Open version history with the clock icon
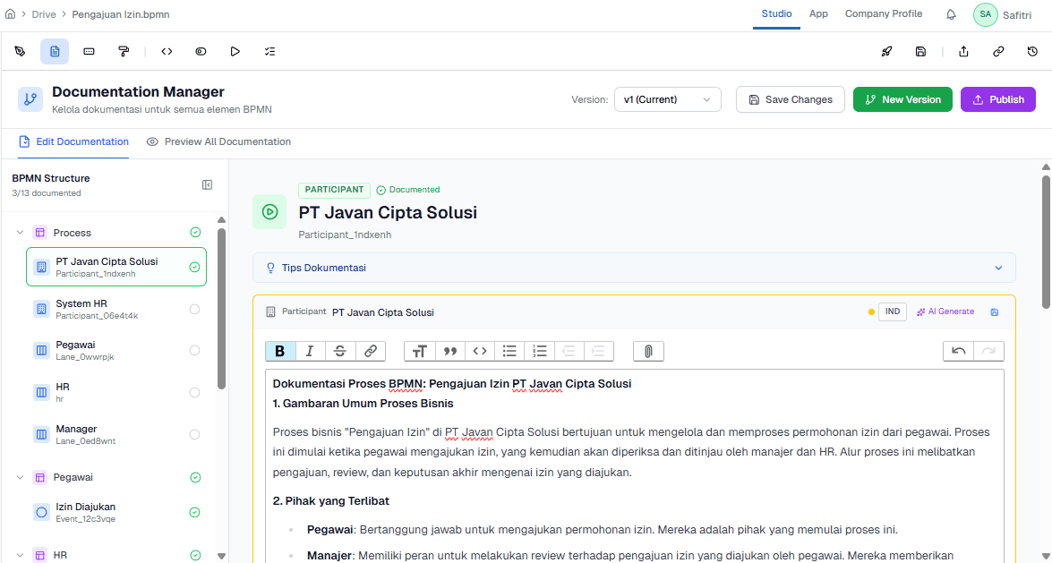Screen dimensions: 1052x563 pos(1032,51)
